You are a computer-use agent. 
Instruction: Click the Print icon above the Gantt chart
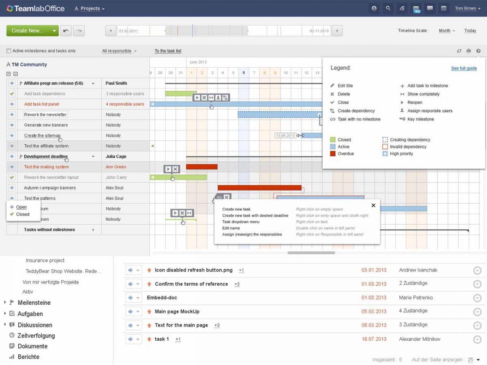tap(469, 51)
